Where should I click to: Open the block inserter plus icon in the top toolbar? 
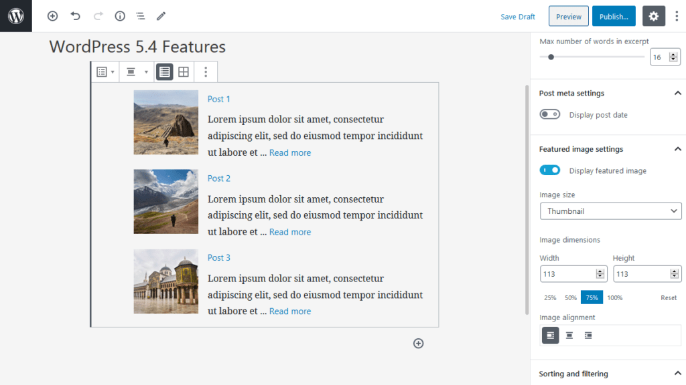click(x=52, y=16)
